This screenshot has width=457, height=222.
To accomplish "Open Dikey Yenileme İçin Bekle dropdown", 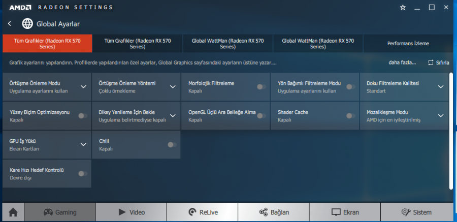I will [x=173, y=115].
